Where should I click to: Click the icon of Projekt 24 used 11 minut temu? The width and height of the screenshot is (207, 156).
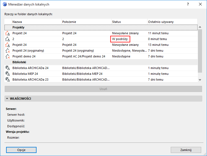pyautogui.click(x=7, y=33)
